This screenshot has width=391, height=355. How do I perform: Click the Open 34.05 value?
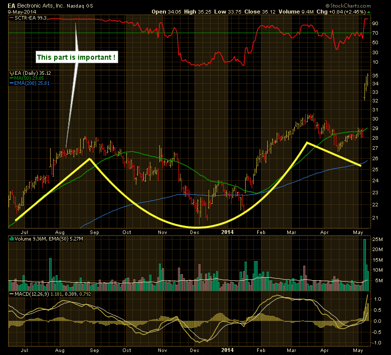pyautogui.click(x=166, y=12)
